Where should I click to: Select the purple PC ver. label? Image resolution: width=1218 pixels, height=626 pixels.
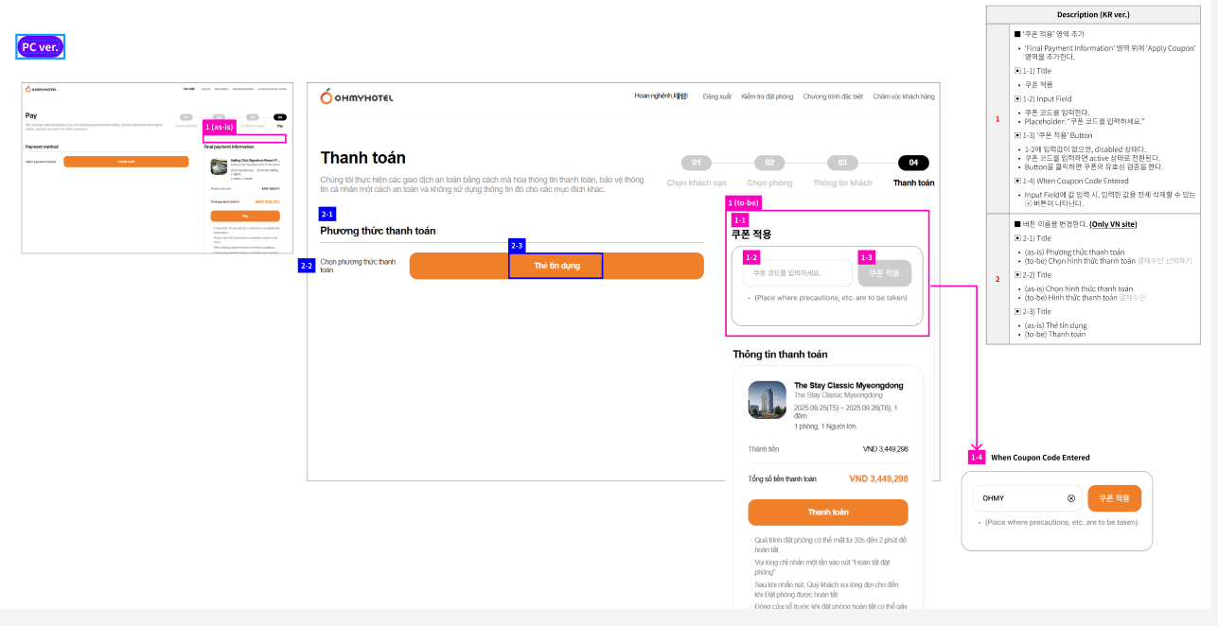tap(41, 47)
